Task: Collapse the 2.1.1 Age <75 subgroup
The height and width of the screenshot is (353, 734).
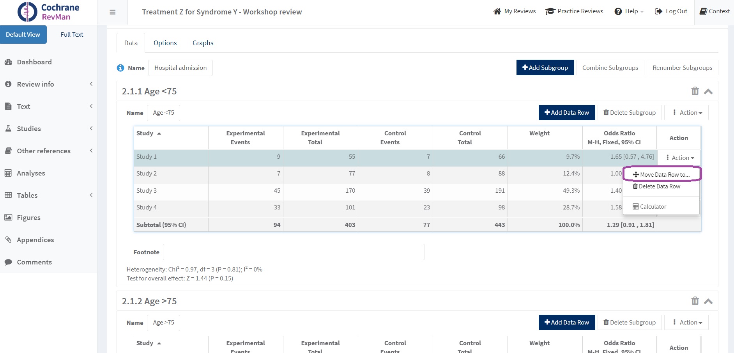Action: tap(708, 92)
